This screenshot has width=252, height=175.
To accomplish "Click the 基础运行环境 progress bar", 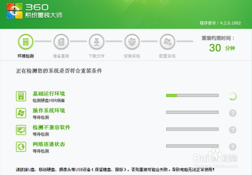I will pyautogui.click(x=192, y=96).
